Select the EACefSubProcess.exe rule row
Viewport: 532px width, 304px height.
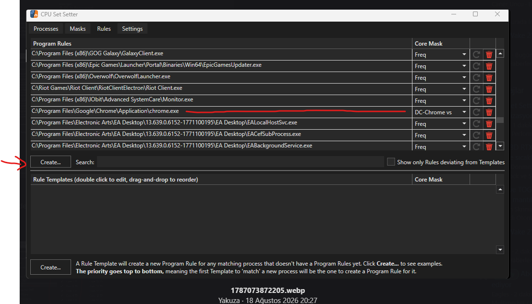tap(221, 134)
